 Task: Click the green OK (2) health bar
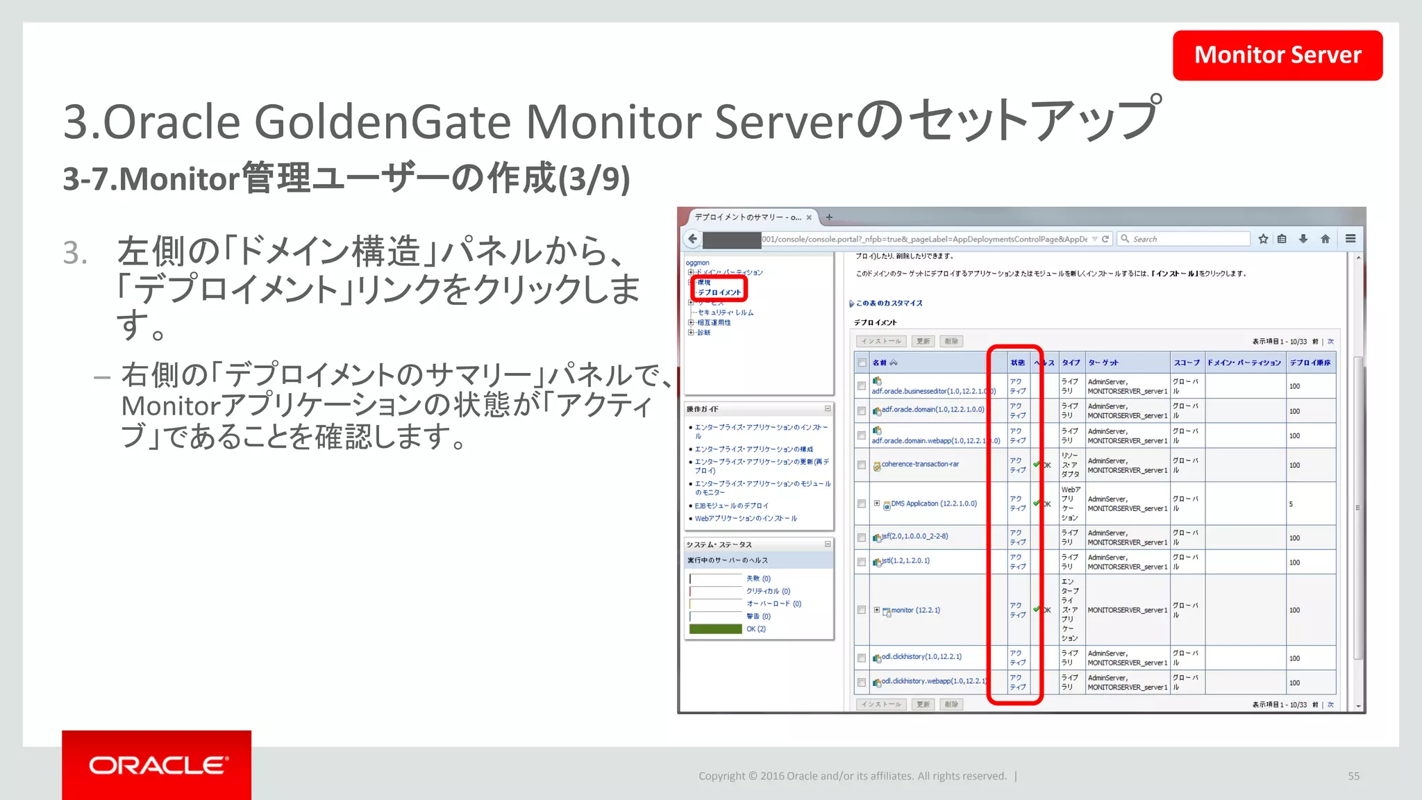[x=715, y=628]
